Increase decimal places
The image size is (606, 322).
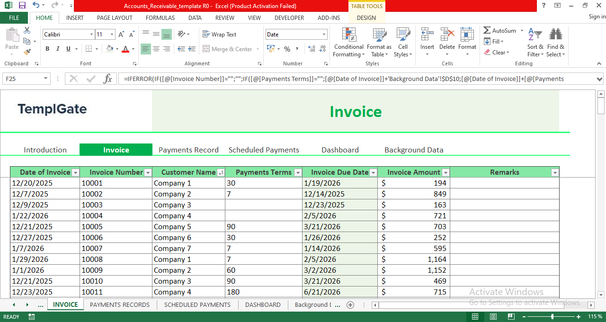point(312,49)
